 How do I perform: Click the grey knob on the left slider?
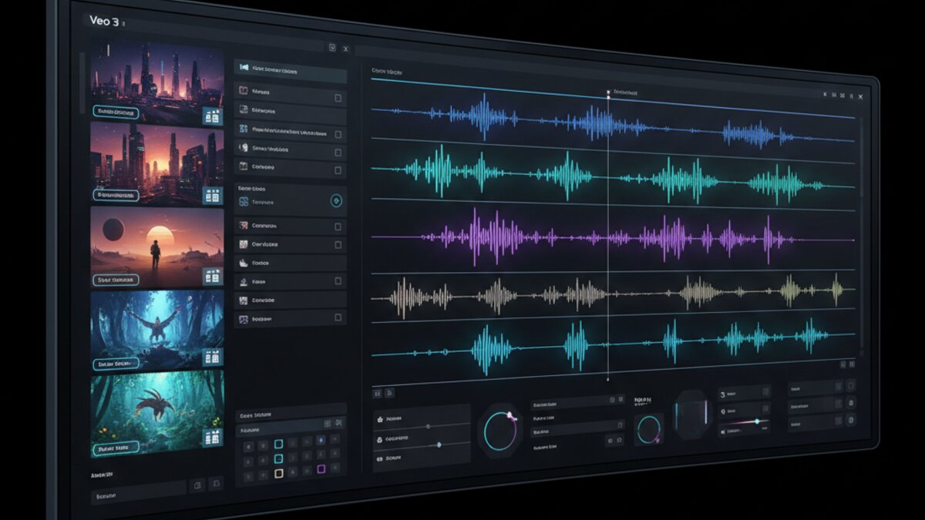click(428, 425)
